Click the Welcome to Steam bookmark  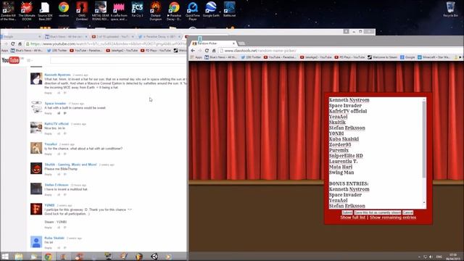pos(382,57)
